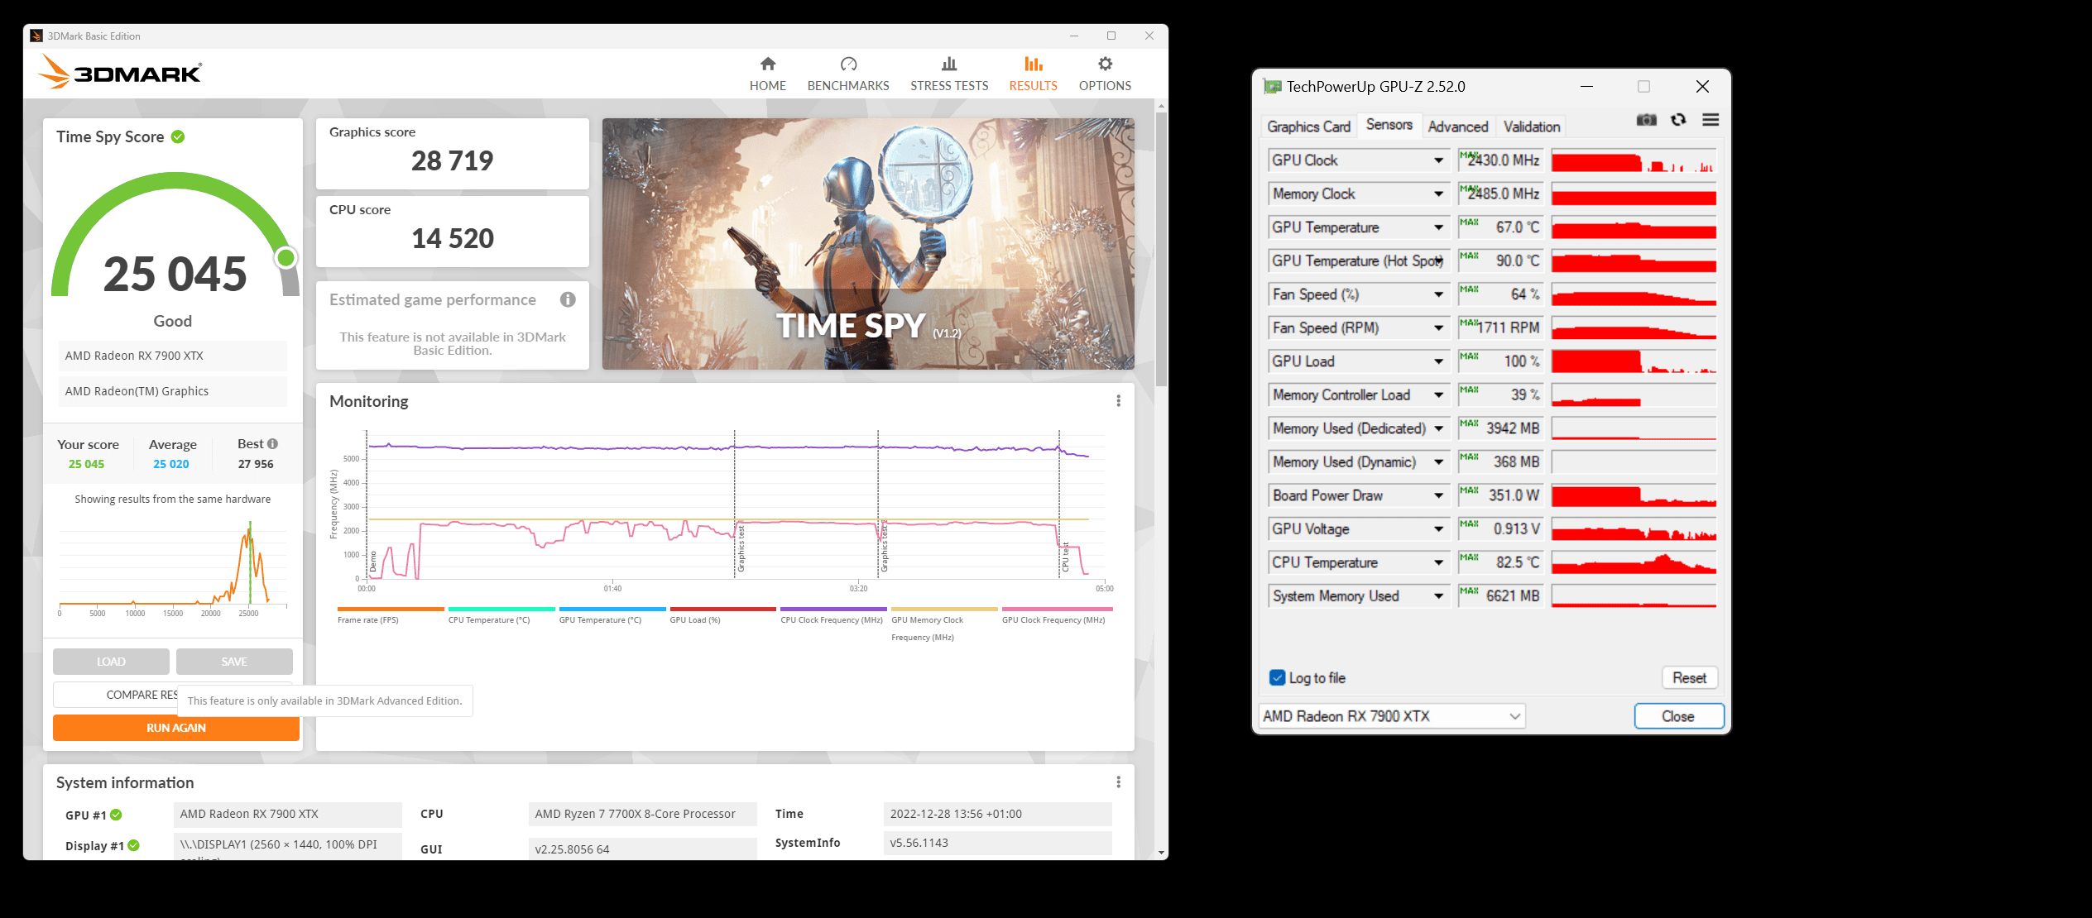Minimize the GPU-Z window
The height and width of the screenshot is (918, 2092).
[1586, 87]
